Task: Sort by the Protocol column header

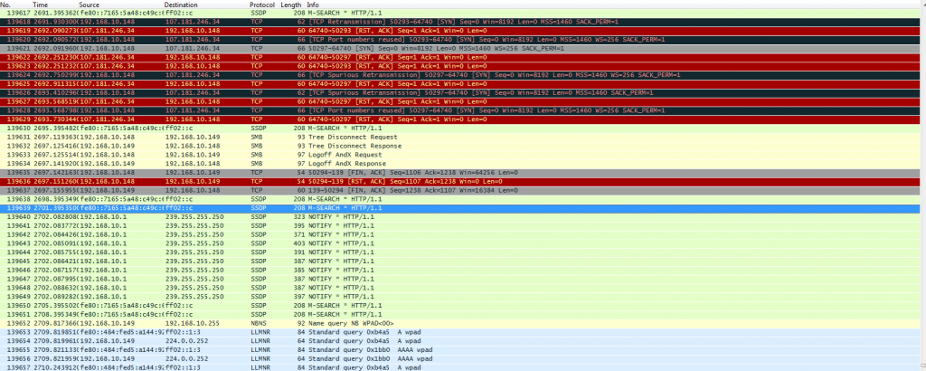Action: [262, 5]
